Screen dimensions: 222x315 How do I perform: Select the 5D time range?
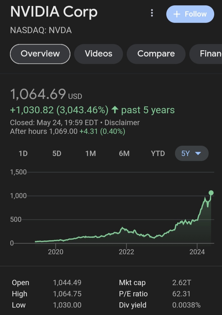tap(57, 153)
